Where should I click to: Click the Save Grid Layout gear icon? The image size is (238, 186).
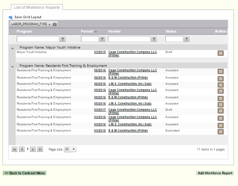click(x=11, y=17)
